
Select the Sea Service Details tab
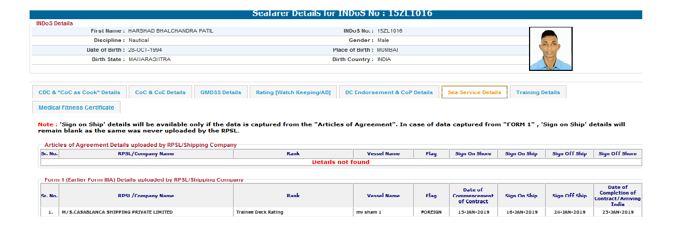[474, 92]
